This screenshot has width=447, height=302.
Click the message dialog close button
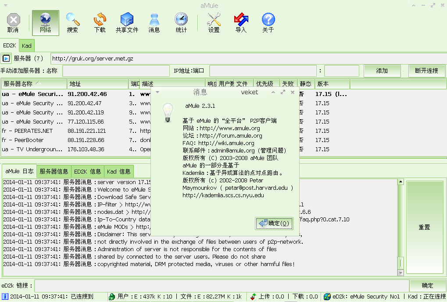point(293,92)
